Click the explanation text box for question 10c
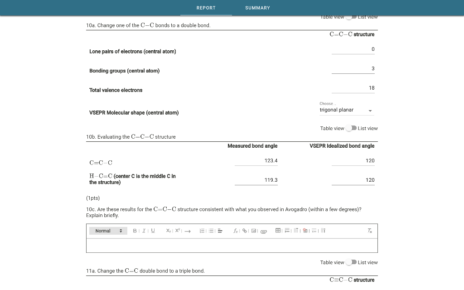This screenshot has width=464, height=290. click(x=232, y=245)
